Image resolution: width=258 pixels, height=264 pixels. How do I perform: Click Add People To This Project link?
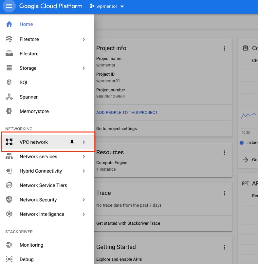point(127,112)
